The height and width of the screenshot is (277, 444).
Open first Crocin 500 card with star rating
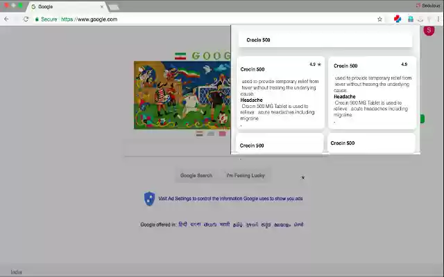[x=280, y=92]
